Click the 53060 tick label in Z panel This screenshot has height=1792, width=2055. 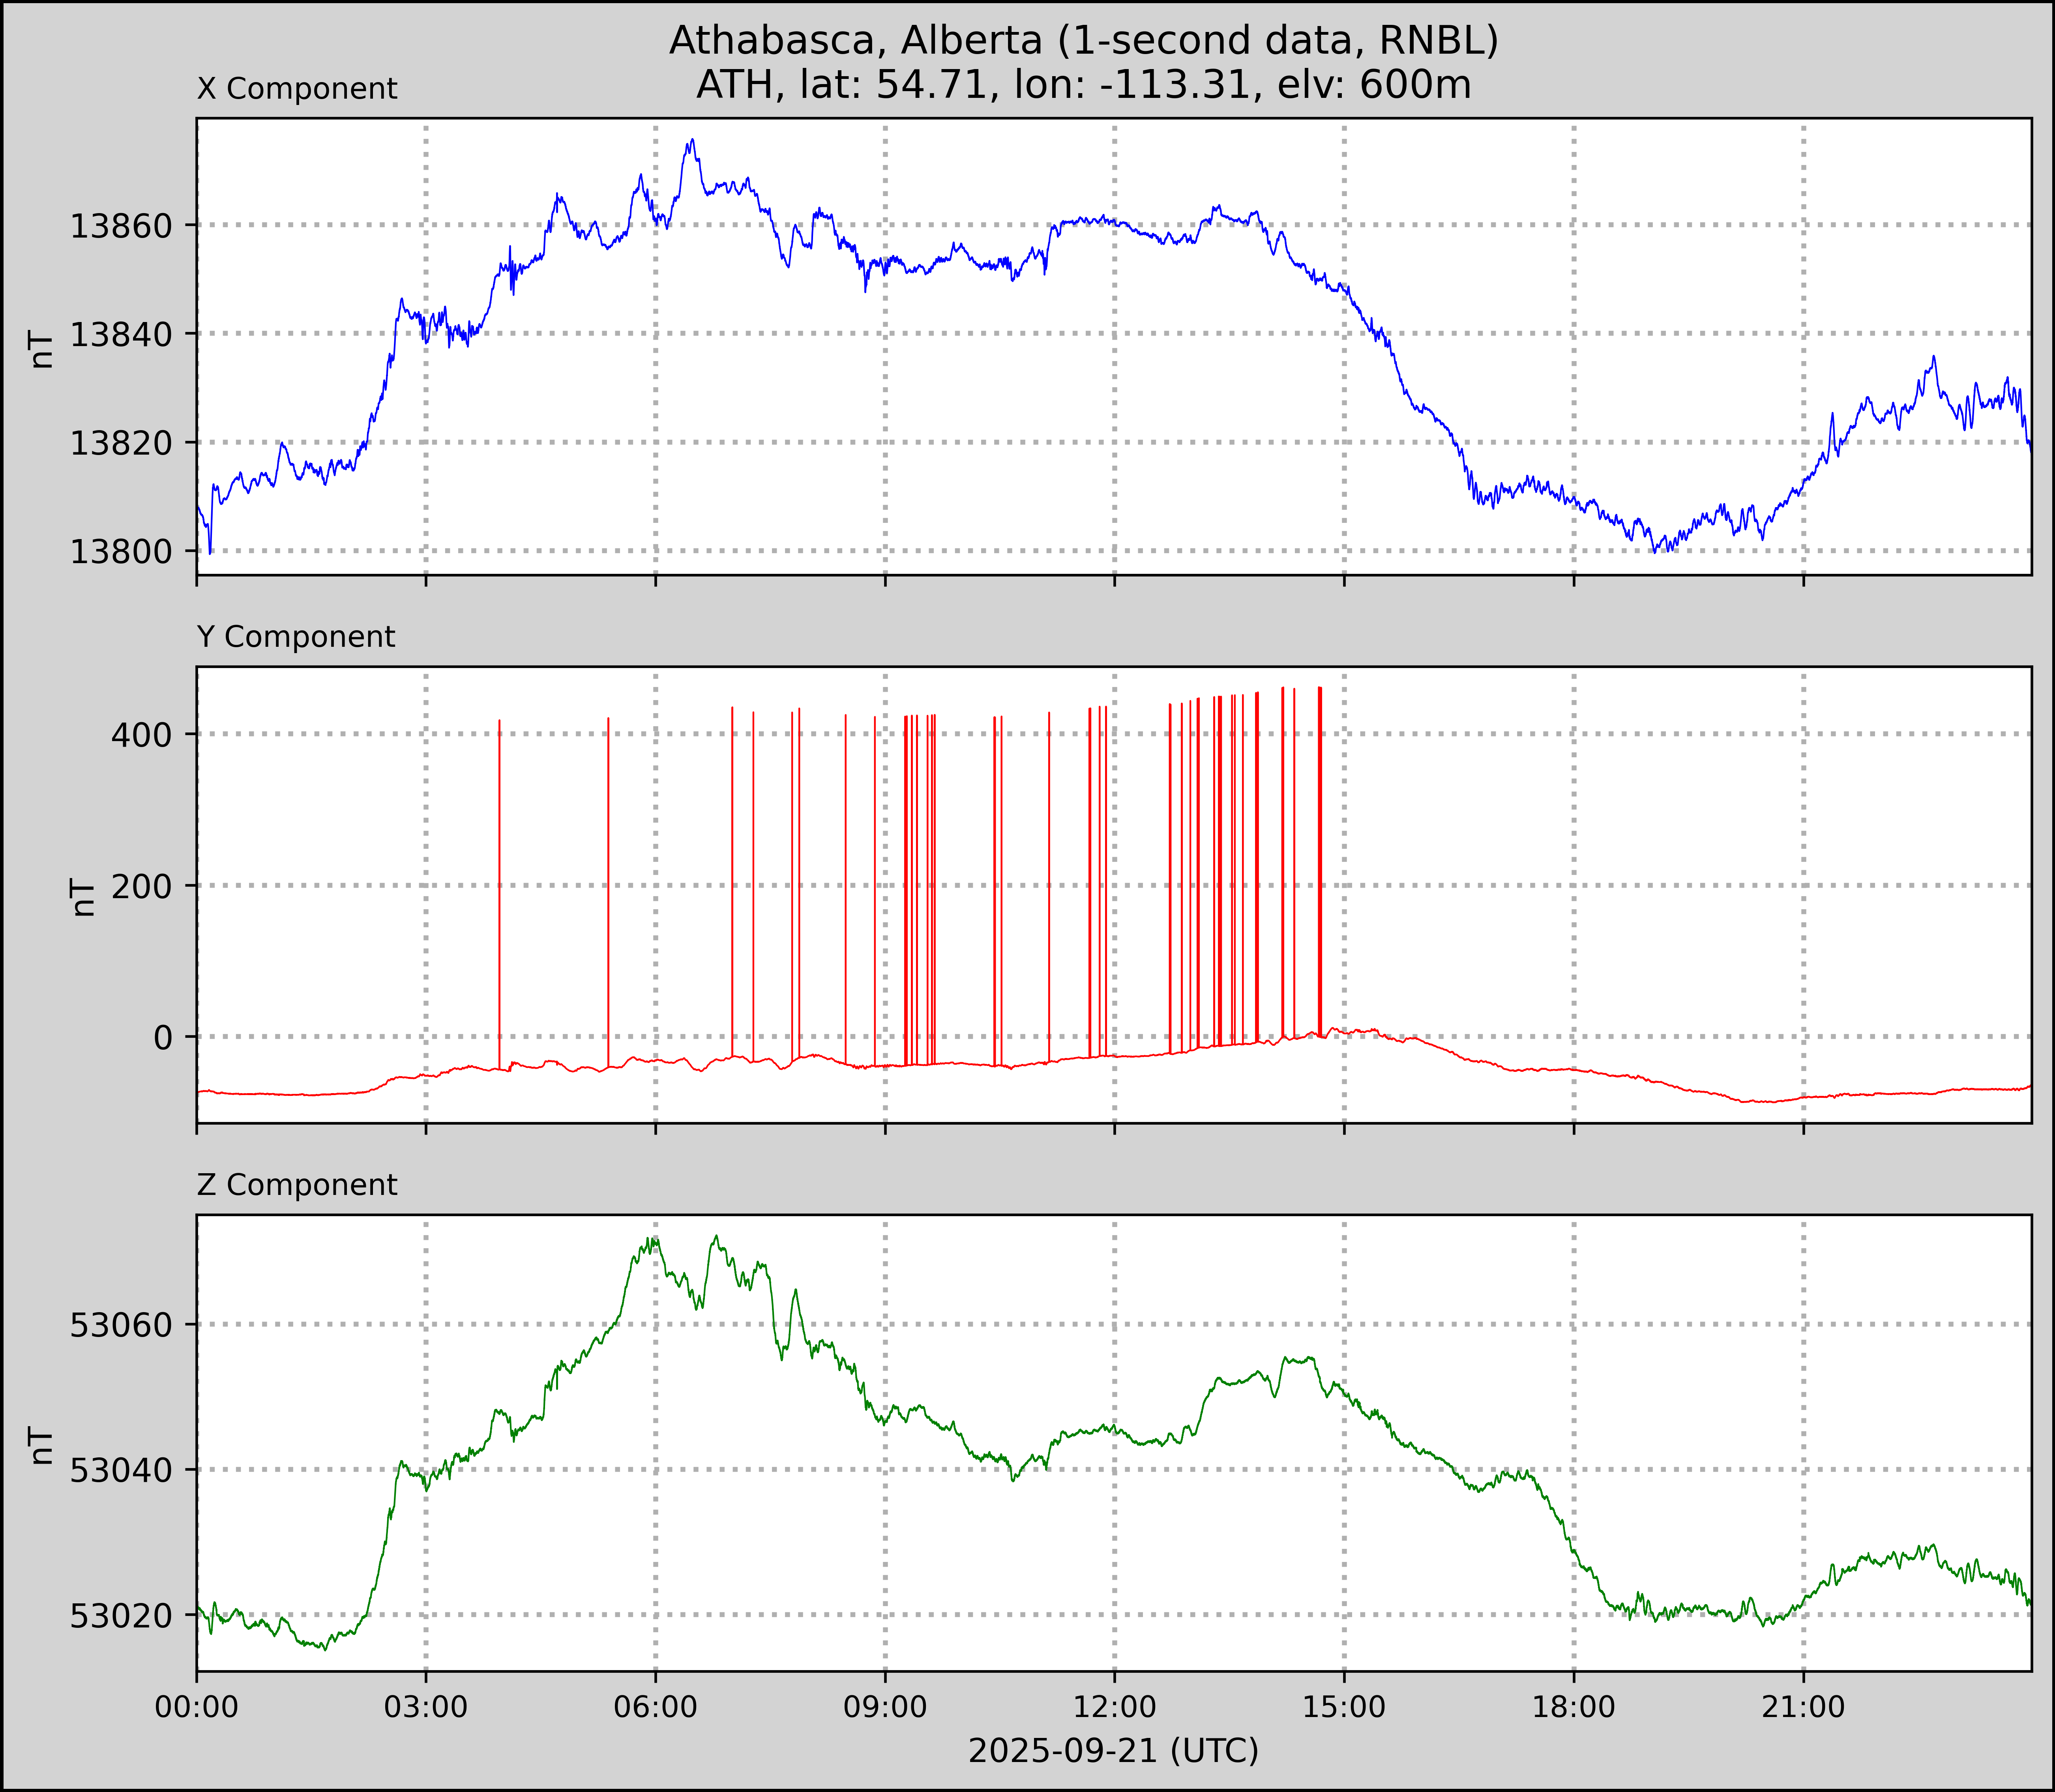(121, 1325)
